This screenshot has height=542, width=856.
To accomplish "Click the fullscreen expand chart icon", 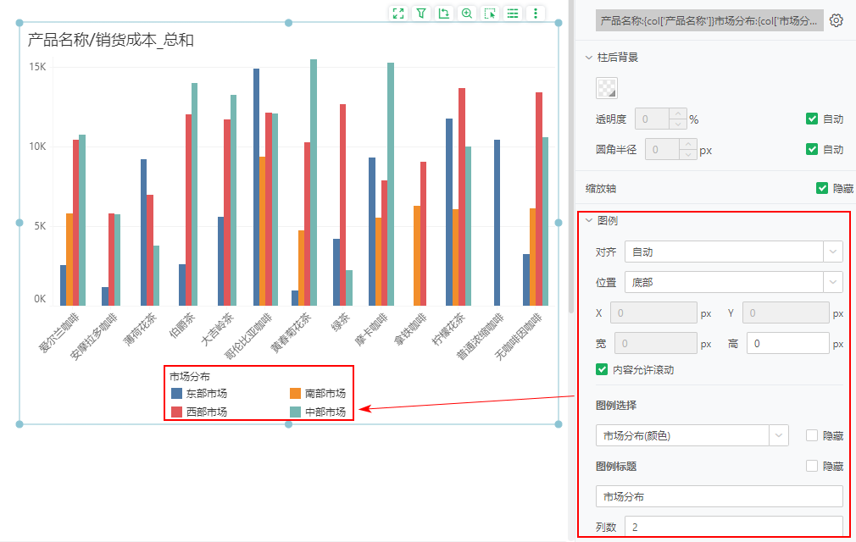I will [x=398, y=13].
